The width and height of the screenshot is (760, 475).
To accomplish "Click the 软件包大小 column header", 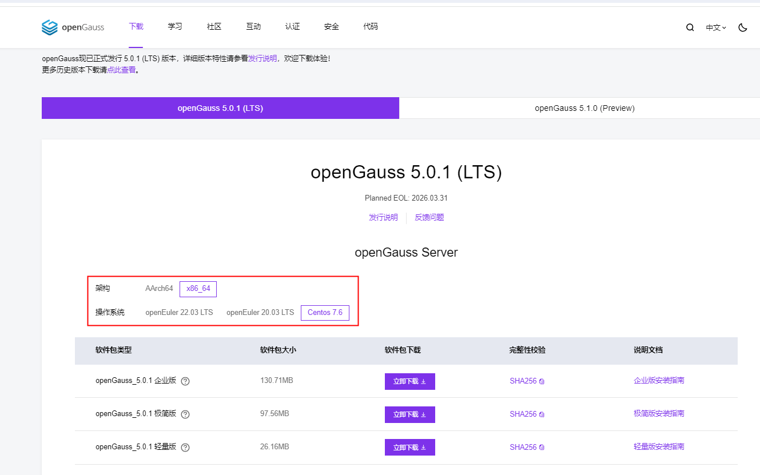I will (x=278, y=350).
